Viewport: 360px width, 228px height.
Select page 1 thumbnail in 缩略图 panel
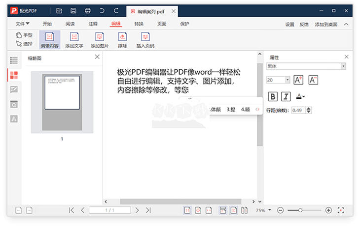(x=62, y=102)
